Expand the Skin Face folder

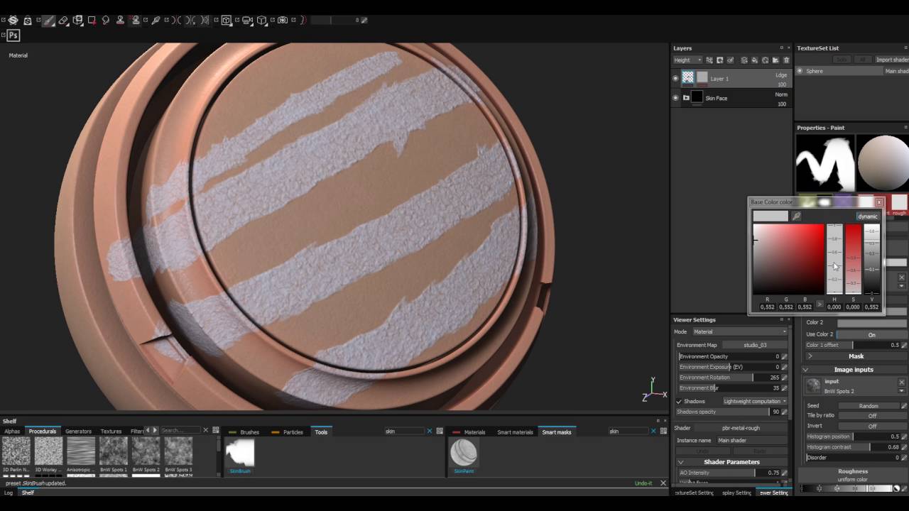(686, 98)
